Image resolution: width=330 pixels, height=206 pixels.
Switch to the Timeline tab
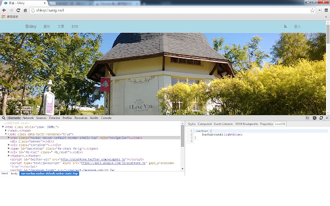coord(54,118)
